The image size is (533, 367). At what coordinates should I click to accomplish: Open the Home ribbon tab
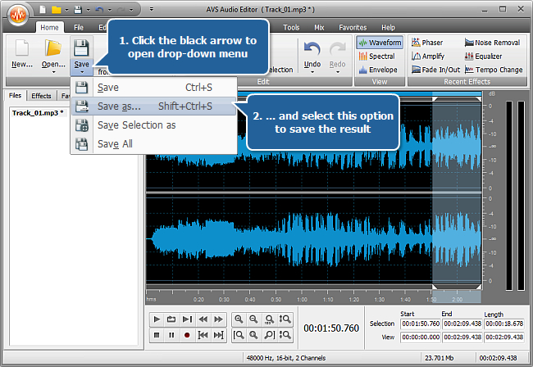pos(50,27)
